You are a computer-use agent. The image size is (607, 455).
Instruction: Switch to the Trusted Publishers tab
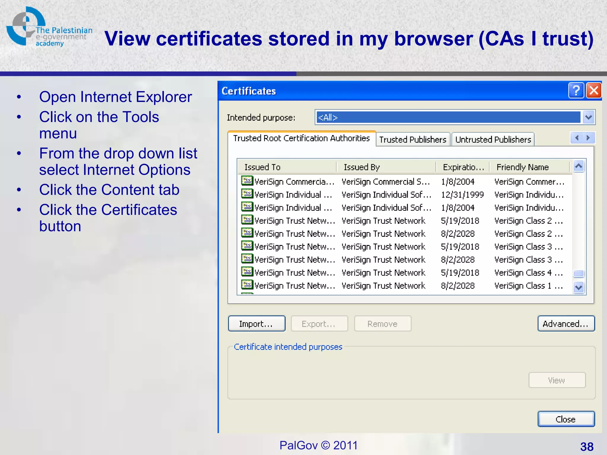413,140
